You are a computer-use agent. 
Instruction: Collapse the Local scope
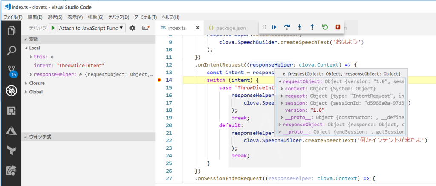pos(26,48)
